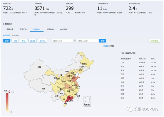Click the 南海诸岛 inset map
Viewport: 164px width, 117px height.
[87, 101]
